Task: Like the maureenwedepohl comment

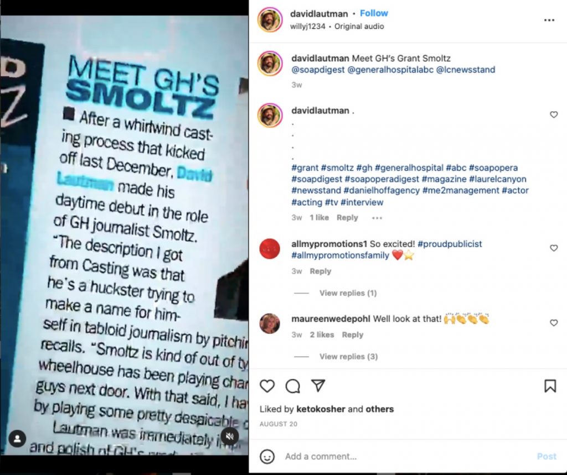Action: coord(554,323)
